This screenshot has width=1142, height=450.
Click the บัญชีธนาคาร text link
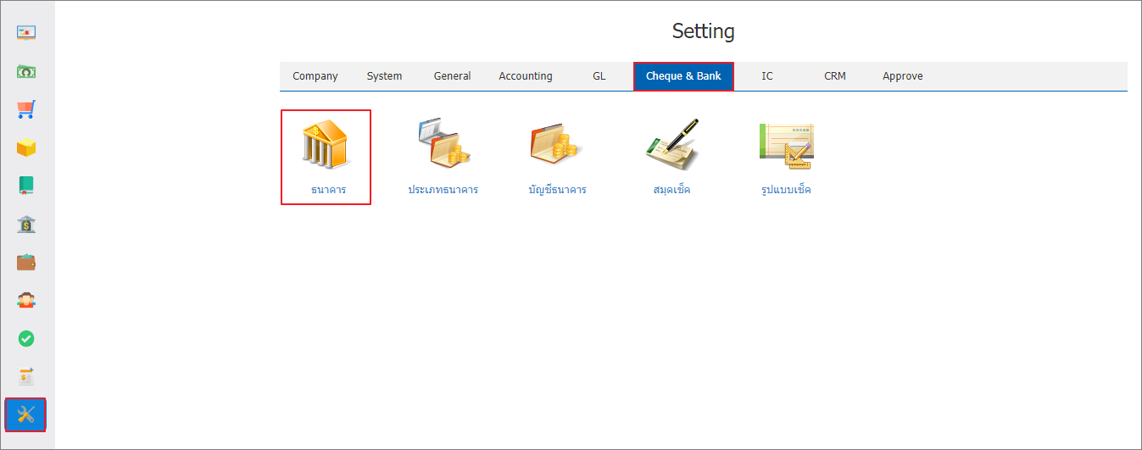coord(557,190)
